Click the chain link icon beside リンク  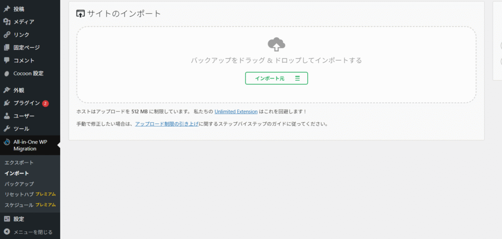pos(7,35)
